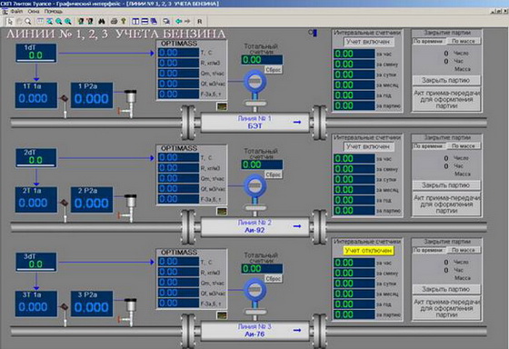Click the 2T 1a reading display

[x=36, y=200]
